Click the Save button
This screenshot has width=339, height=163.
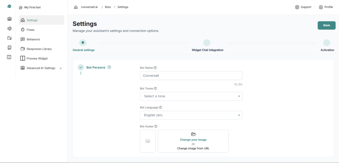pos(326,25)
